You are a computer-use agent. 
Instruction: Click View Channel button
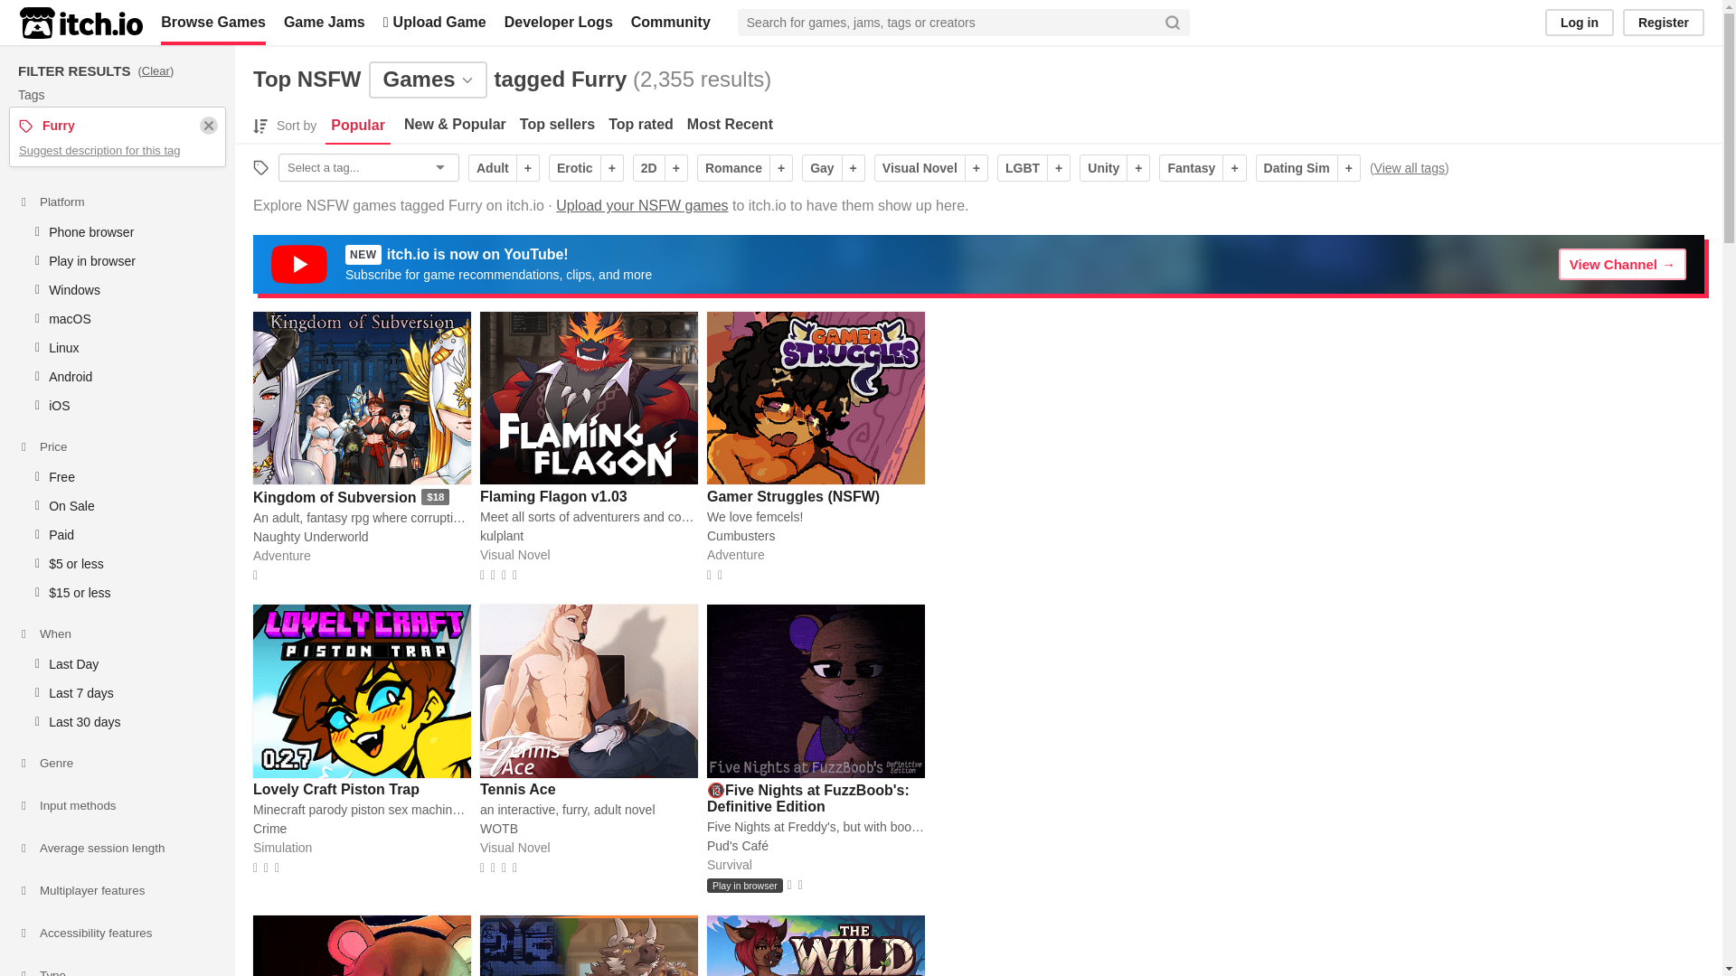(1622, 265)
